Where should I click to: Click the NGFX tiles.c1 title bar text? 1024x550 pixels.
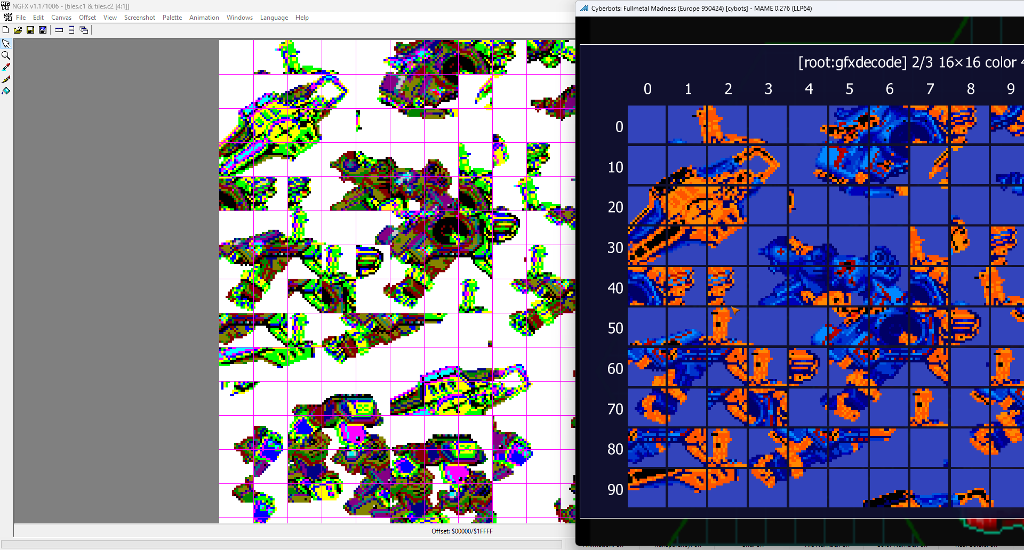(x=71, y=6)
